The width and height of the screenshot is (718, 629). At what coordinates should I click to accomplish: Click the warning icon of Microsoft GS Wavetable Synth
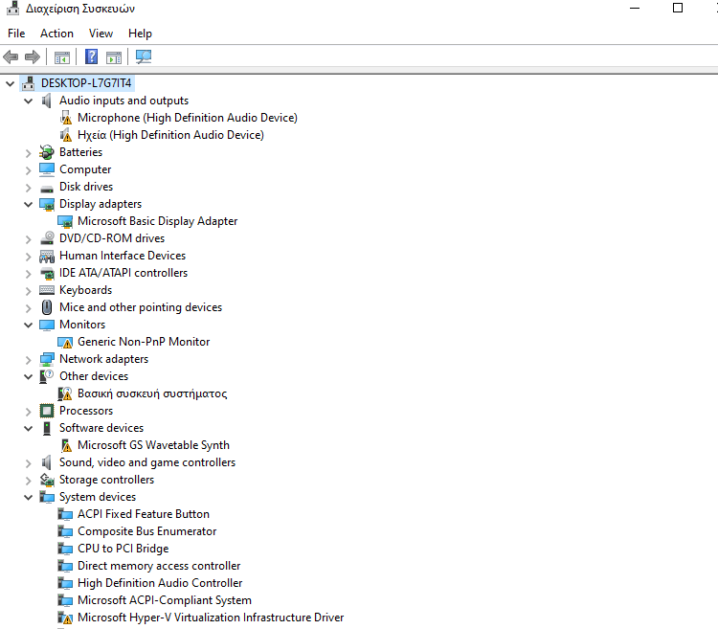[x=66, y=445]
